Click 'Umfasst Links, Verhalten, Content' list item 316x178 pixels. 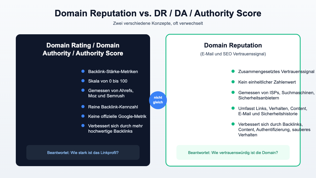(273, 111)
